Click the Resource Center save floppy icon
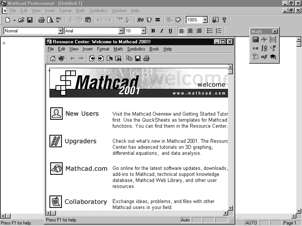 (138, 58)
